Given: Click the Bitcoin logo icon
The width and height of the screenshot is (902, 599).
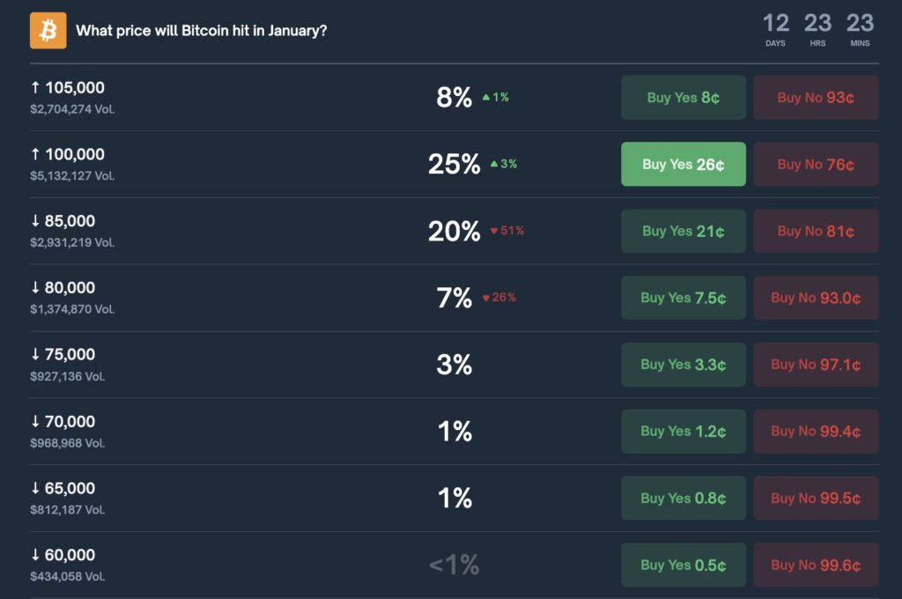Looking at the screenshot, I should point(48,30).
